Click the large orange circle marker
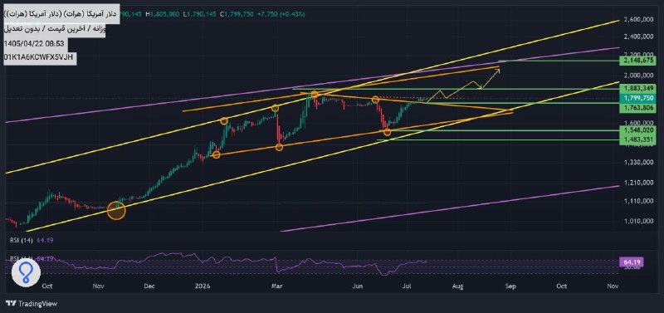664x313 pixels. click(116, 210)
